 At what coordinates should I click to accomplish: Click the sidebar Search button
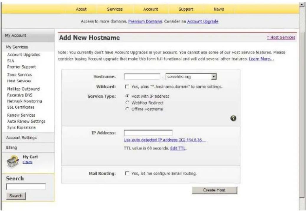click(16, 196)
